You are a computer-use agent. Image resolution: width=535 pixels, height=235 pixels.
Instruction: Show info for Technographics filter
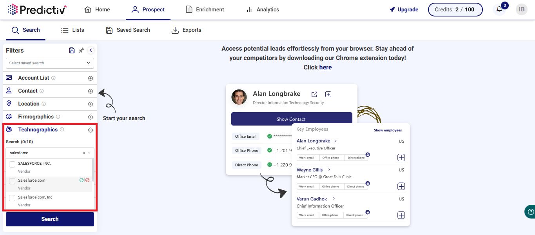pyautogui.click(x=62, y=130)
